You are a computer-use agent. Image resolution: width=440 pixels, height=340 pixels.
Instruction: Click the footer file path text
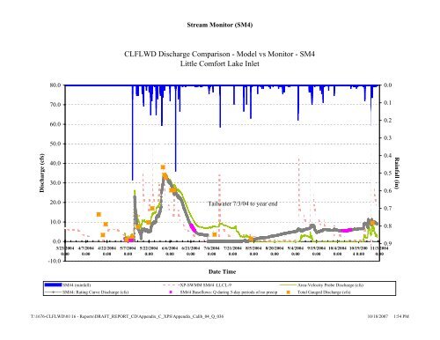coord(128,316)
